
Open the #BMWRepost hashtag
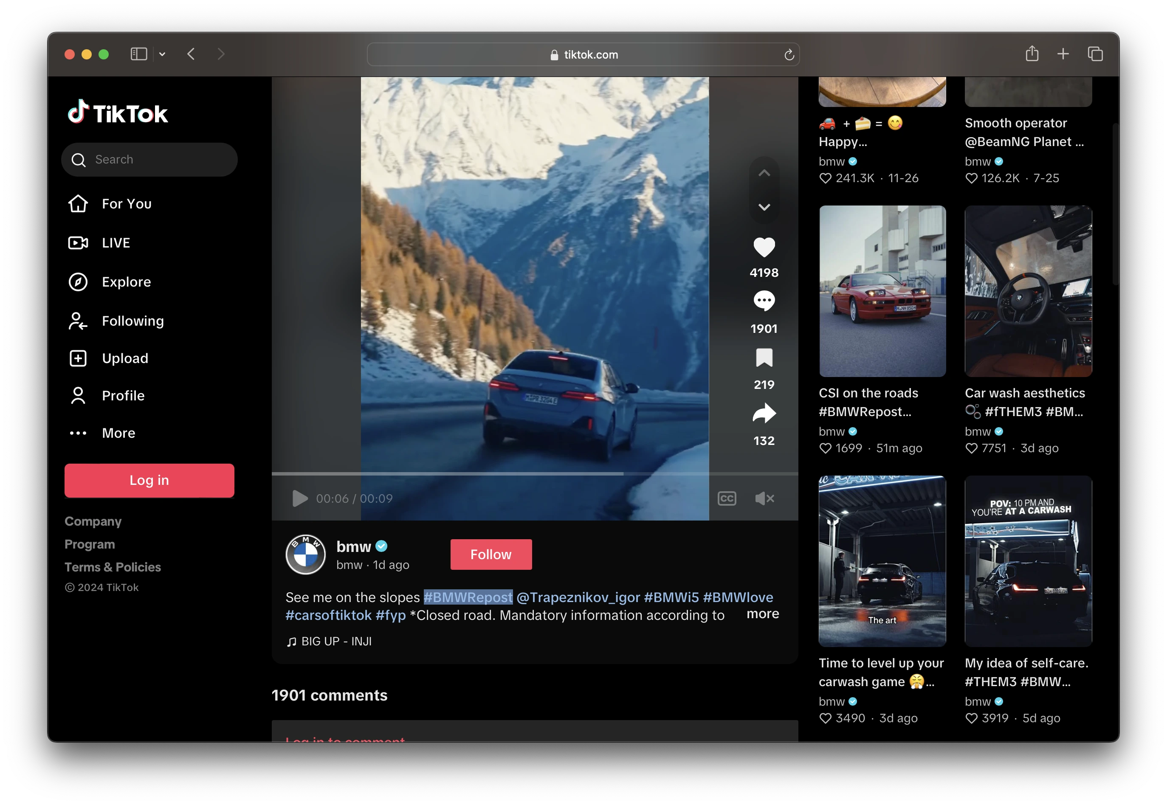pos(468,597)
